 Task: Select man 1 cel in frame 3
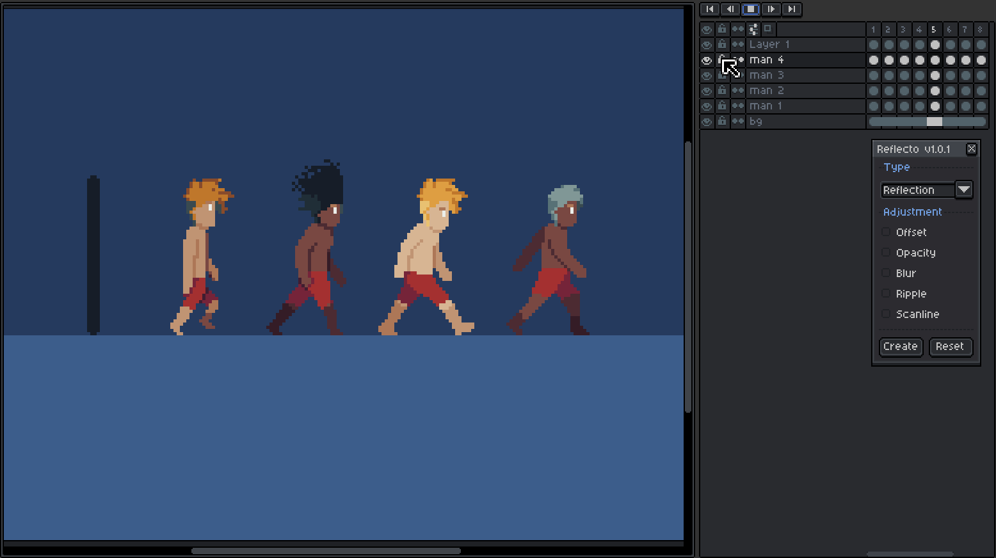[x=904, y=106]
